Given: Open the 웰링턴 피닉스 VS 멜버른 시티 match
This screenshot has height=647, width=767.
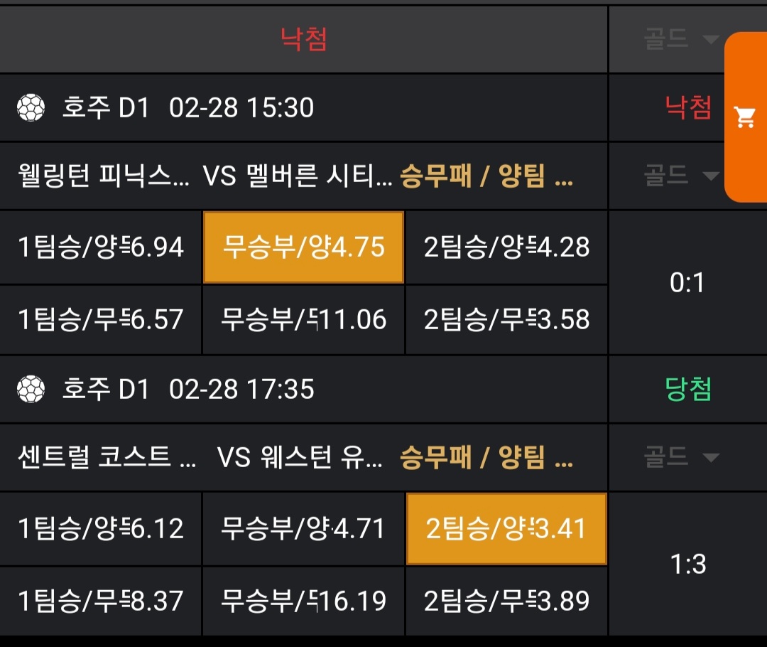Looking at the screenshot, I should (206, 176).
